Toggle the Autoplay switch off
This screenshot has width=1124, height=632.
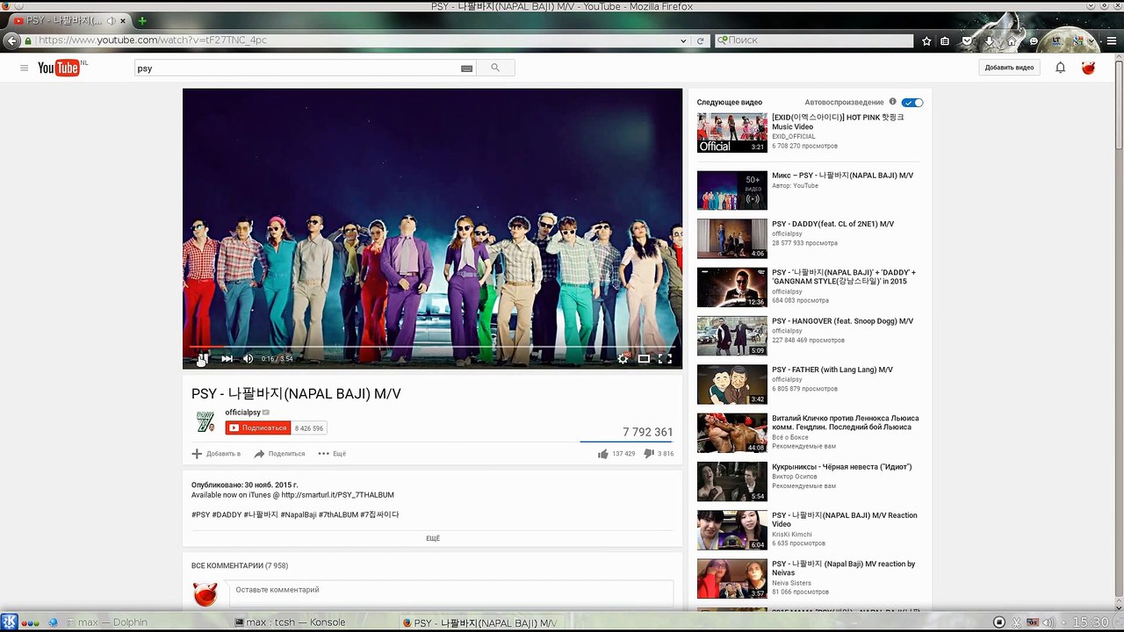912,103
